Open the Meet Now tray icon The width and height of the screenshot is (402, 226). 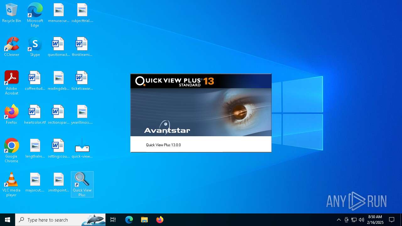pyautogui.click(x=346, y=220)
